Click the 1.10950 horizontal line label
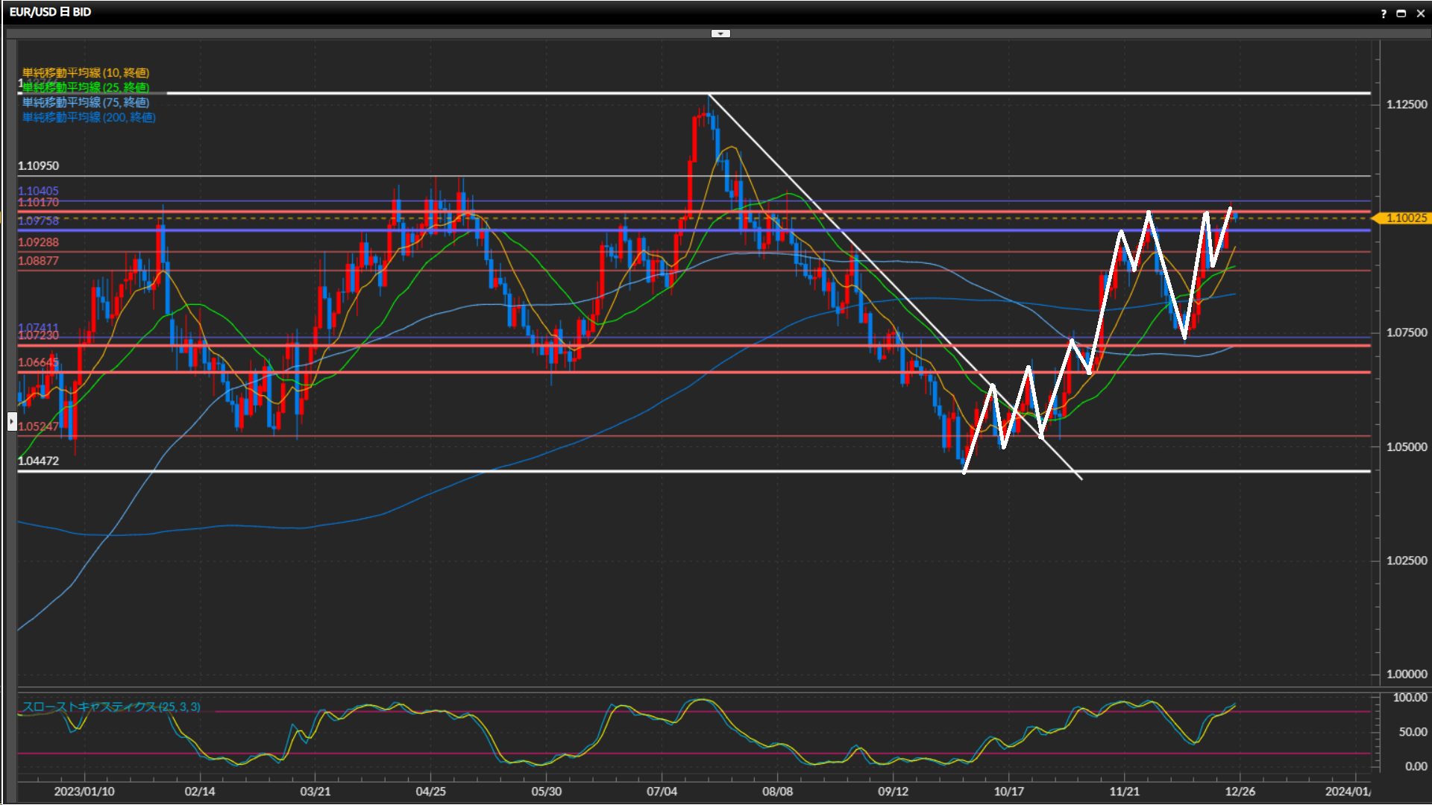 click(38, 165)
